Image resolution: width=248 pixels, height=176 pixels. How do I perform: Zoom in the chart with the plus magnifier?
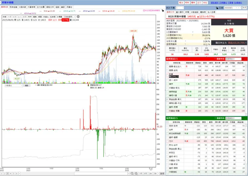(x=136, y=173)
